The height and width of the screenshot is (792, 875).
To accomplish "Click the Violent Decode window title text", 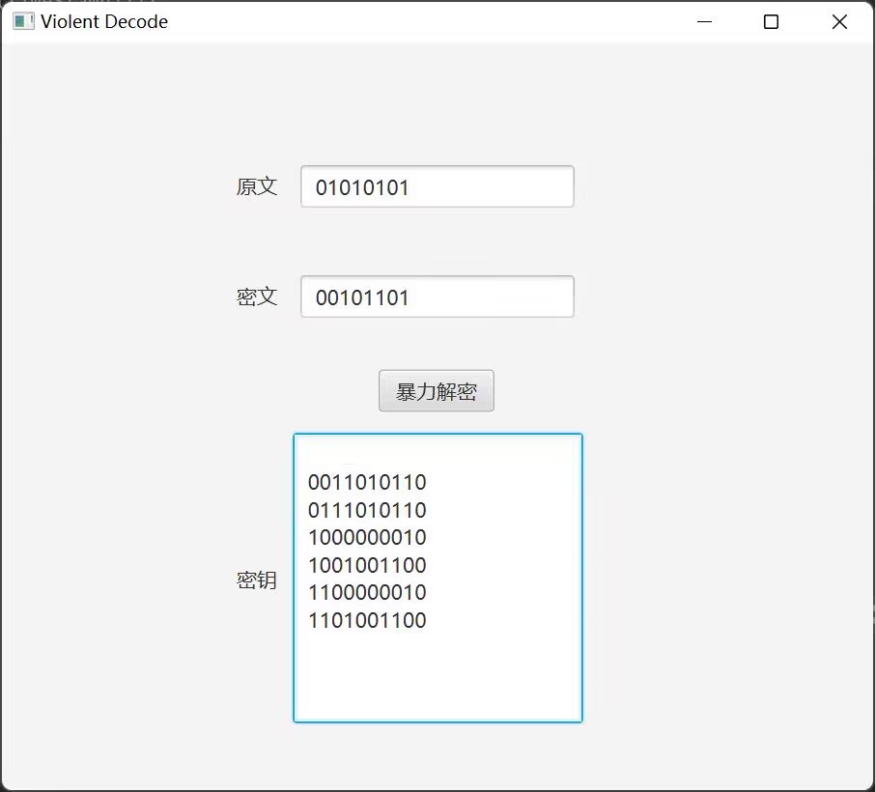I will pyautogui.click(x=104, y=22).
